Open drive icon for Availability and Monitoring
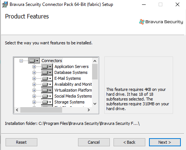 click(x=47, y=84)
